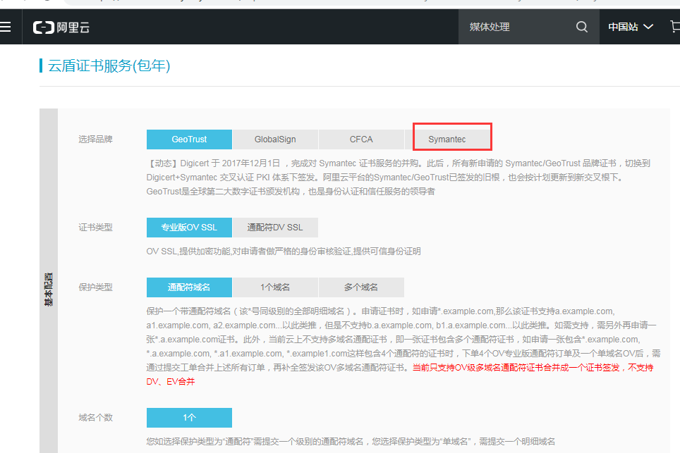The width and height of the screenshot is (680, 453).
Task: Open the 基本配置 side tab
Action: tap(49, 289)
